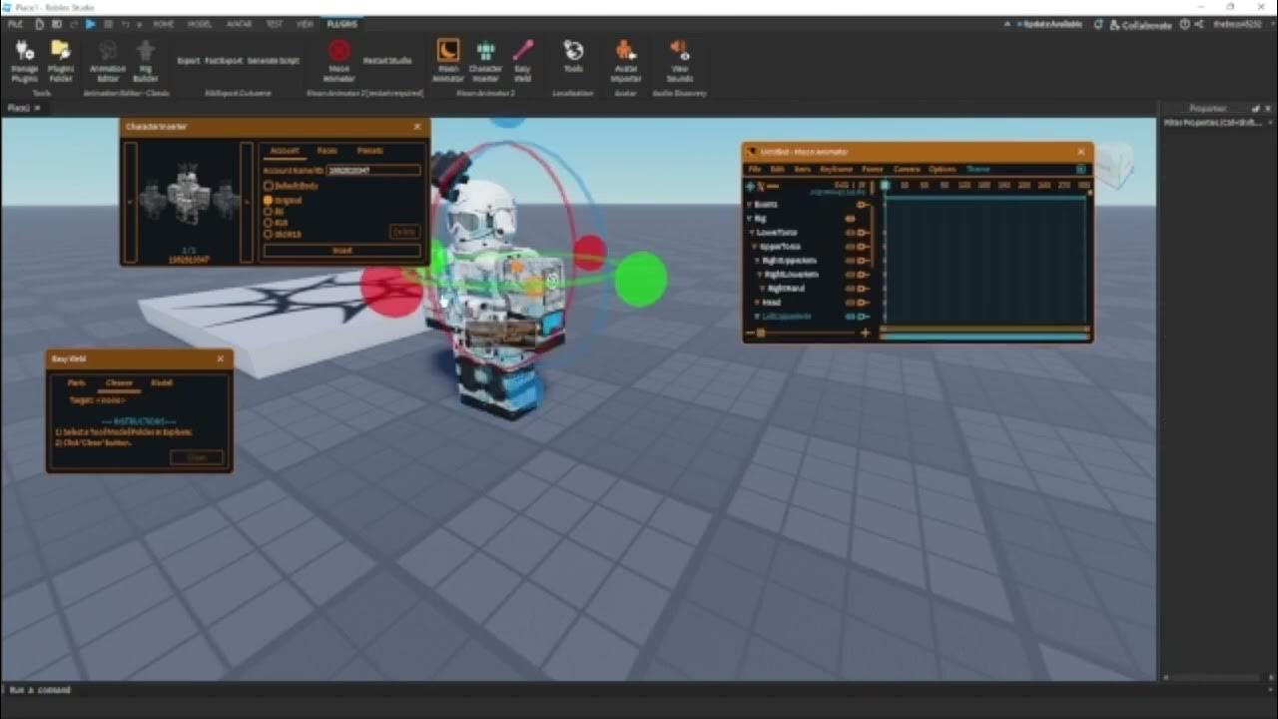Open Manage Plugins in the ribbon
Viewport: 1278px width, 719px height.
click(x=24, y=60)
